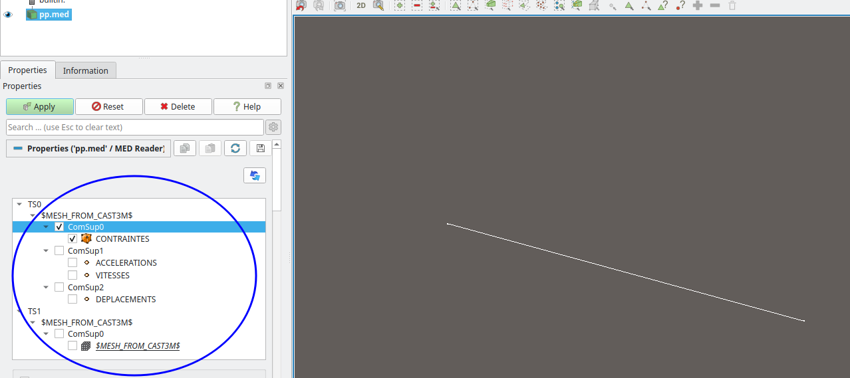This screenshot has height=378, width=850.
Task: Click the blue arrows switch icon
Action: pyautogui.click(x=255, y=175)
